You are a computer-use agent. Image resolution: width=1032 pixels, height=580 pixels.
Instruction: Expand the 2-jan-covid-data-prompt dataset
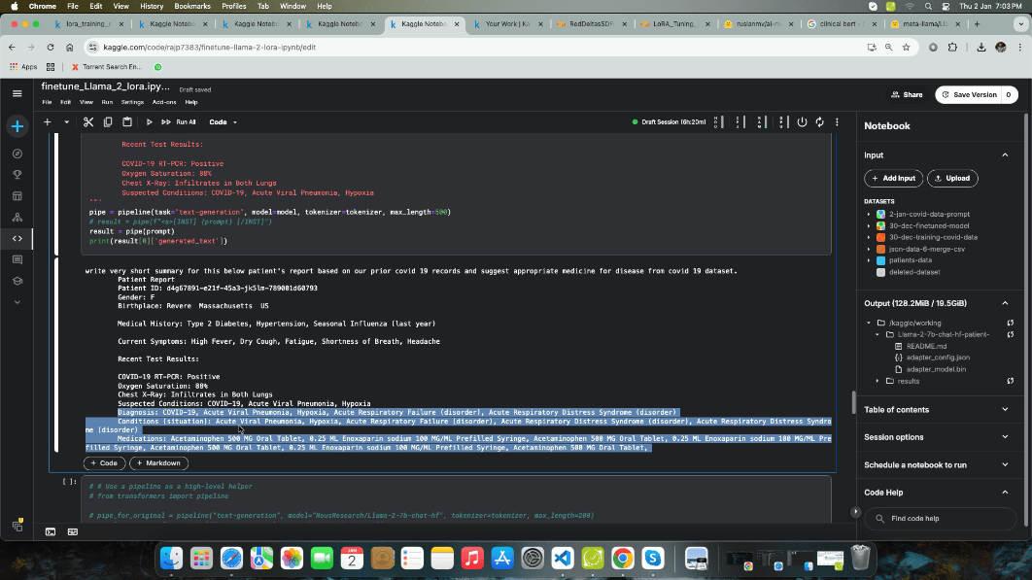click(868, 214)
